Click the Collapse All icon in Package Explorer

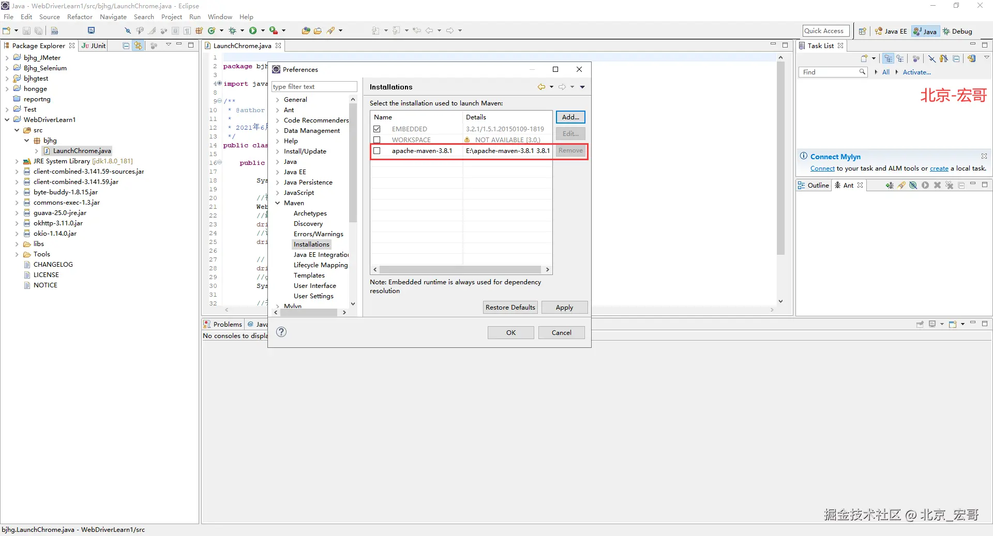point(126,45)
